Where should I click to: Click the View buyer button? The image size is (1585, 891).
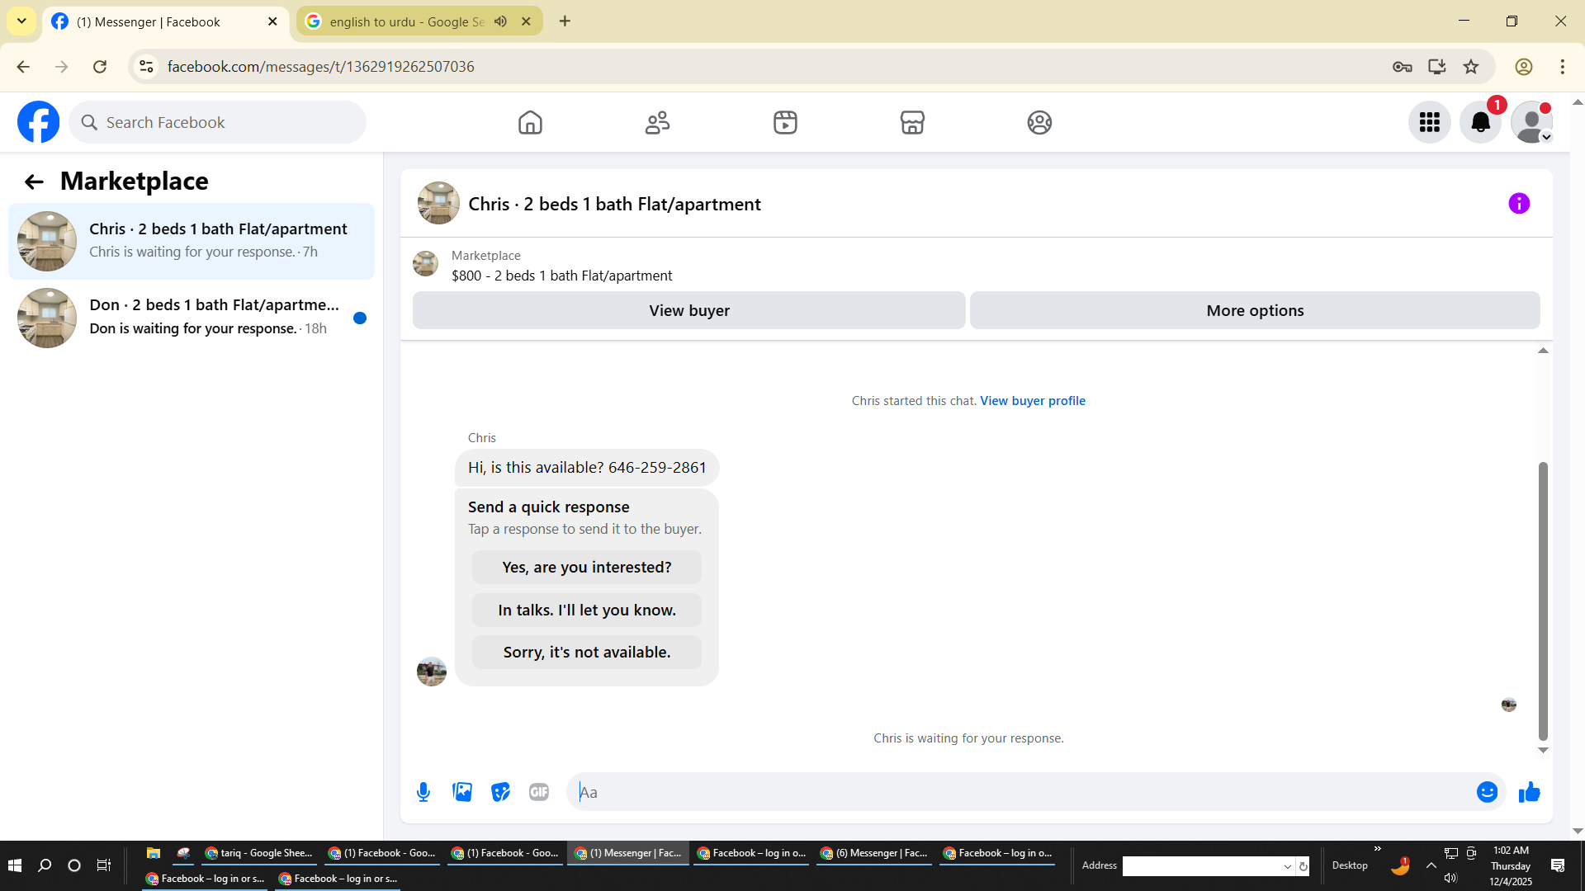[x=688, y=311]
